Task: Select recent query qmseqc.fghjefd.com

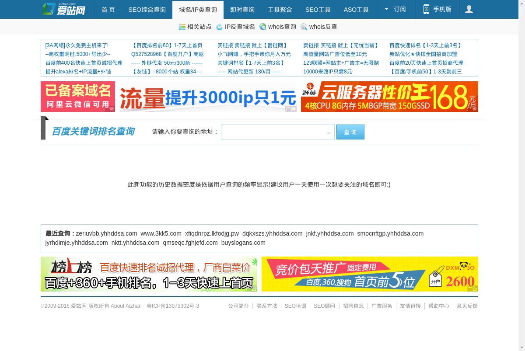Action: (x=190, y=243)
